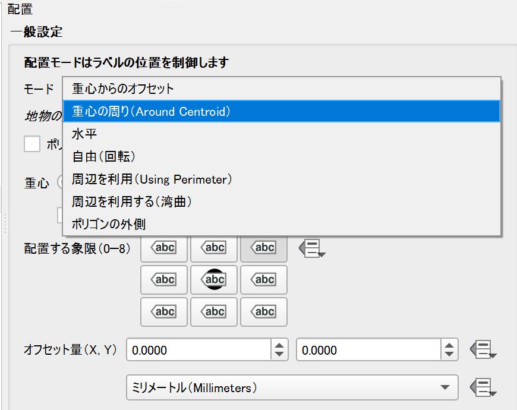Select ポリゴンの外側 mode option
The image size is (517, 410).
(282, 224)
